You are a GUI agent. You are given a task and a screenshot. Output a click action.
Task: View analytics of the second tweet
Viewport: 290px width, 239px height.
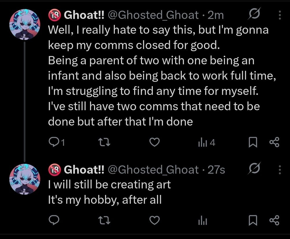pos(202,221)
